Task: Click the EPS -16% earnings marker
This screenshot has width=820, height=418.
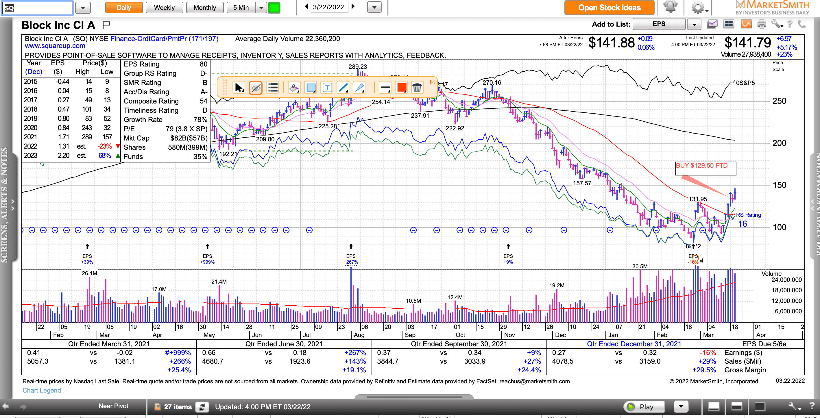Action: point(693,259)
